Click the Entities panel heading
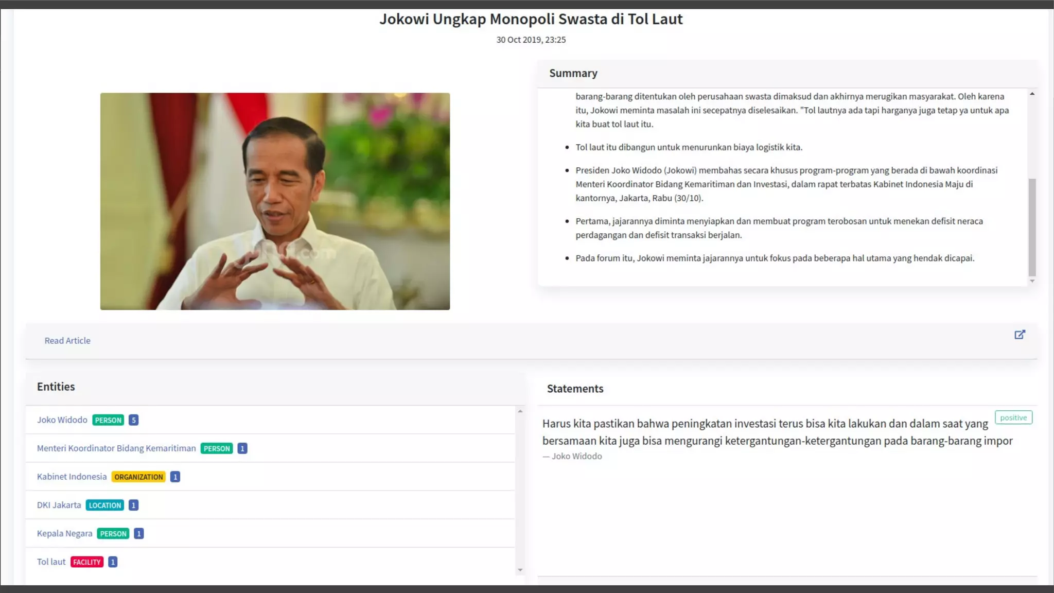This screenshot has width=1054, height=593. click(56, 387)
